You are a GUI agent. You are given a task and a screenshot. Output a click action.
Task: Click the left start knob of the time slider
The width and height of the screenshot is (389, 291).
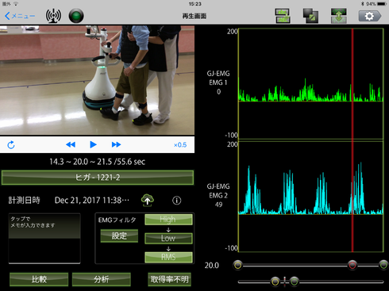click(238, 265)
